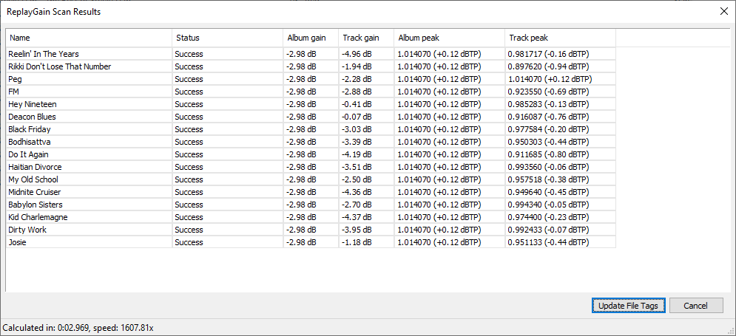
Task: Click the Update File Tags button
Action: pyautogui.click(x=629, y=306)
